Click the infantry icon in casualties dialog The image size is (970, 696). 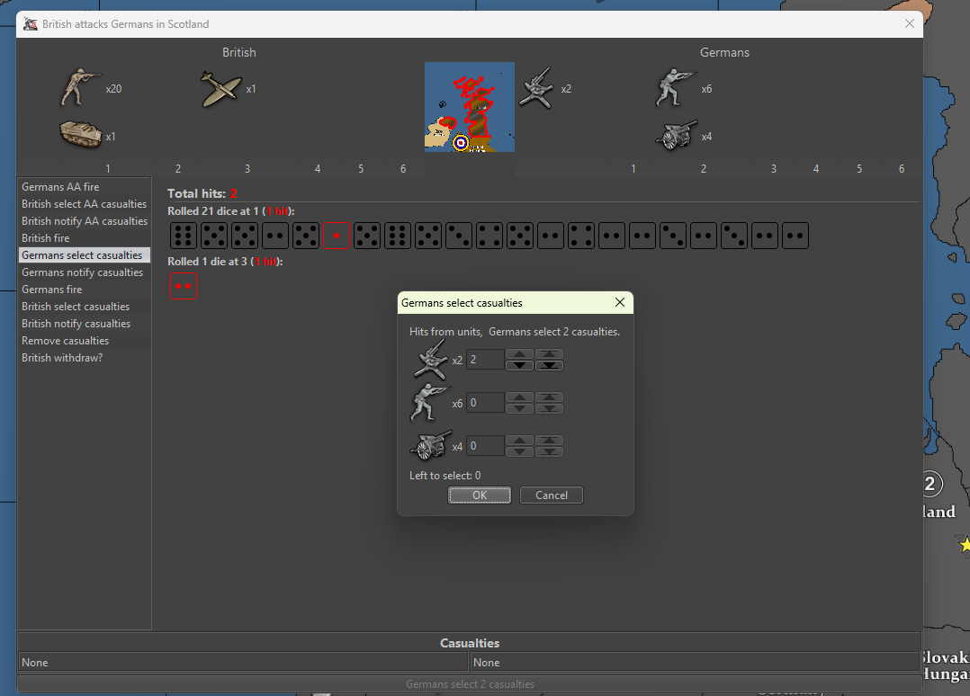click(x=429, y=403)
